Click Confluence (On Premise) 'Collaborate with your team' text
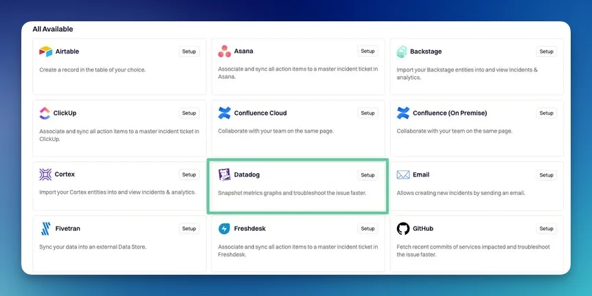 [x=455, y=131]
